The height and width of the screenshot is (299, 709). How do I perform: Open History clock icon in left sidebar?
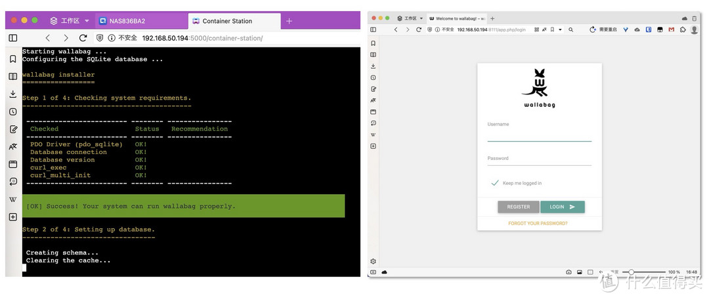click(12, 112)
